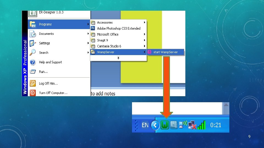This screenshot has width=264, height=148.
Task: Select Run... in the Start menu
Action: [59, 72]
